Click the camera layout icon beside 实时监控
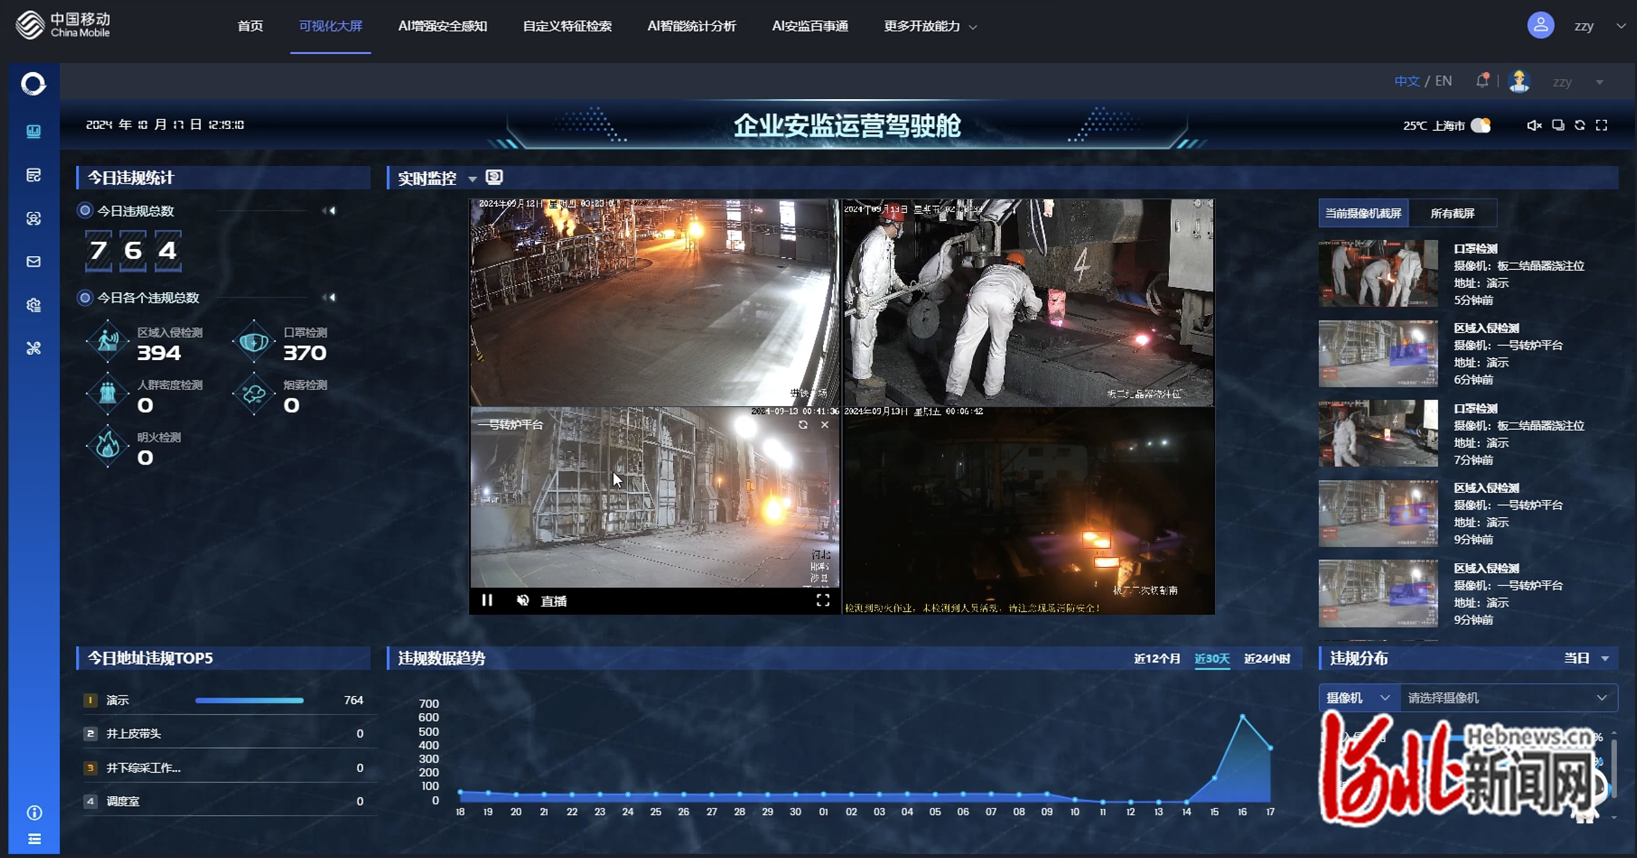Viewport: 1637px width, 858px height. 494,177
